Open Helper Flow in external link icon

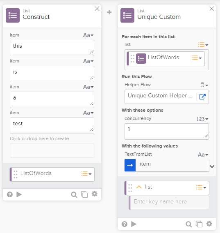(202, 97)
